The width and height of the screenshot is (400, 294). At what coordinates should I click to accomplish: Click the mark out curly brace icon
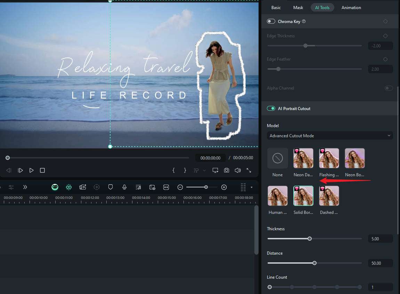(x=185, y=170)
